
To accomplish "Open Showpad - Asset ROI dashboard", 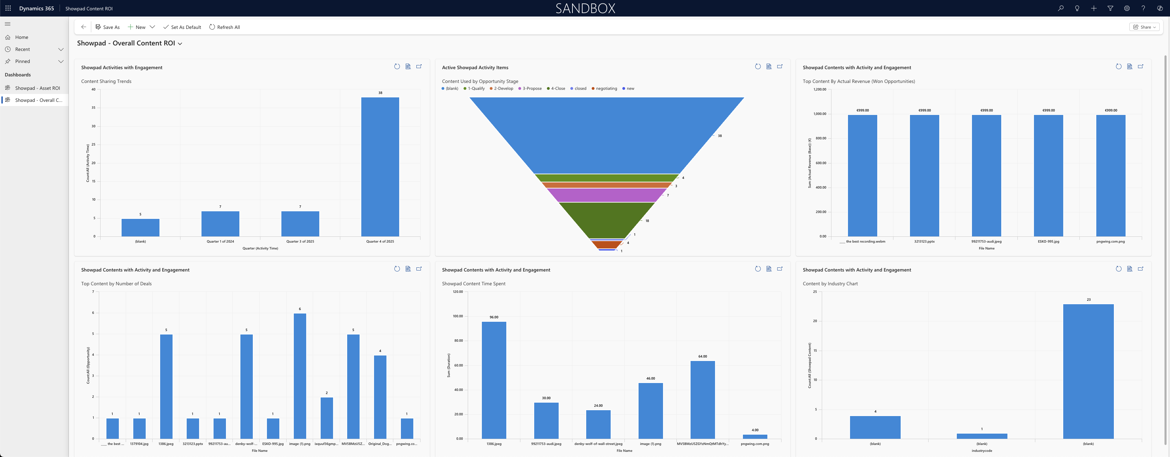I will click(37, 88).
